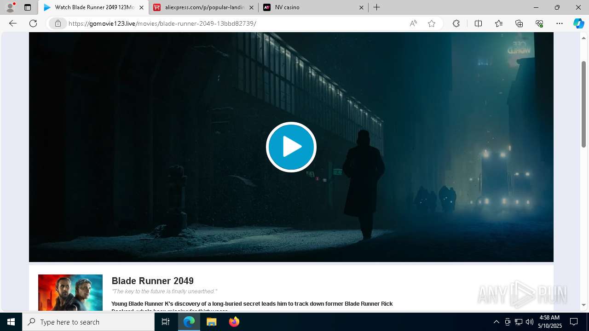Image resolution: width=589 pixels, height=331 pixels.
Task: Click the Blade Runner 2049 title
Action: pos(153,281)
